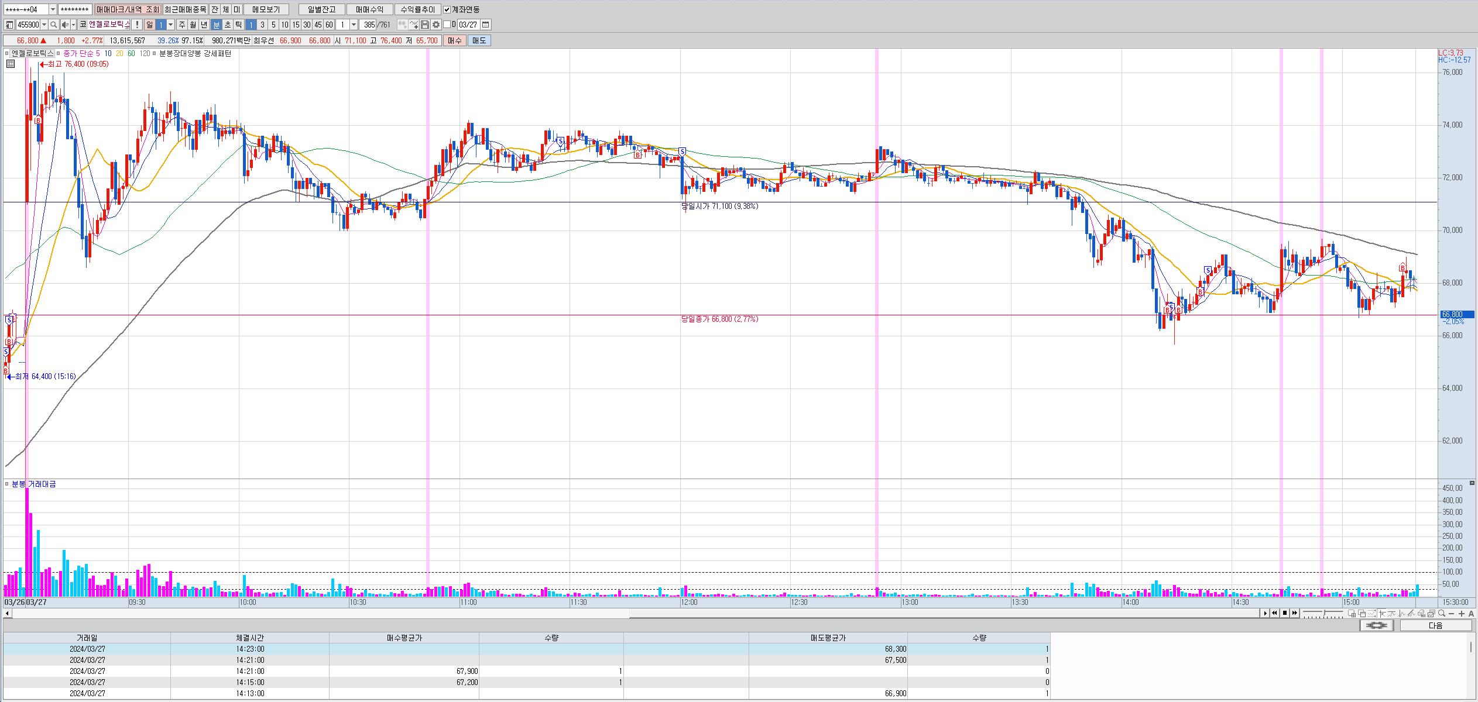1478x702 pixels.
Task: Adjust the chart zoom slider
Action: click(x=1323, y=613)
